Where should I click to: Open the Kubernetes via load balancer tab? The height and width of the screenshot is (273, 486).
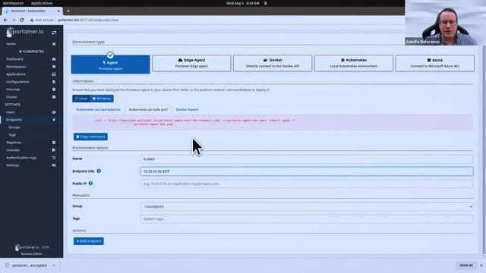pos(98,109)
